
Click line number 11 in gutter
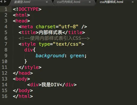pyautogui.click(x=4, y=67)
